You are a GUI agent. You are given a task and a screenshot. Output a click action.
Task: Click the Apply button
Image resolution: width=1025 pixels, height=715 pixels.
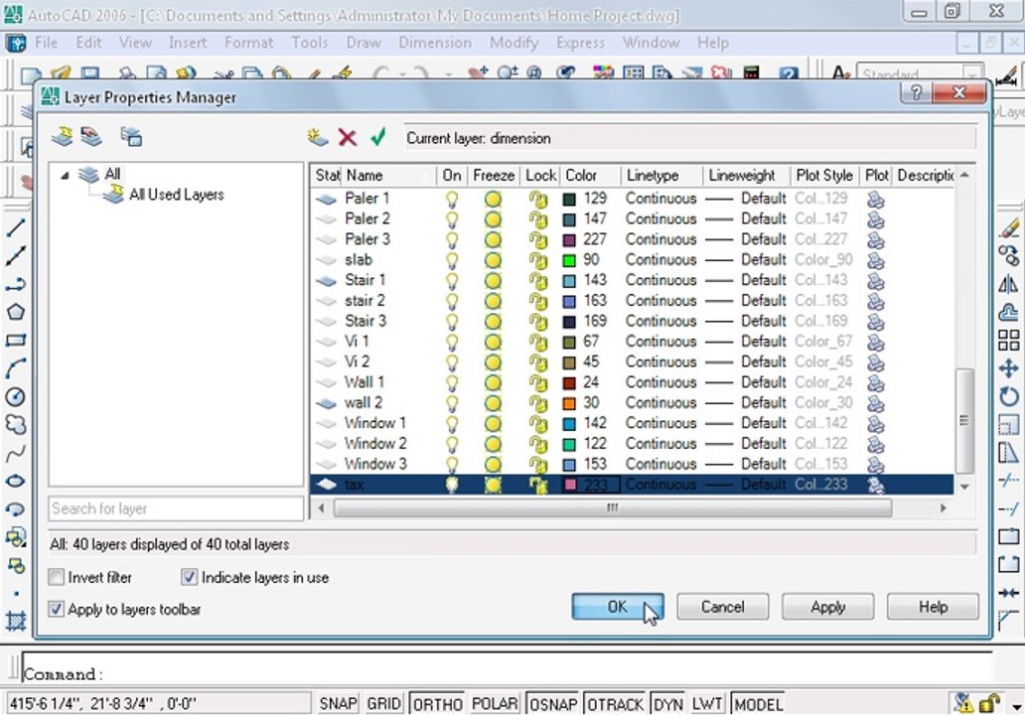828,607
